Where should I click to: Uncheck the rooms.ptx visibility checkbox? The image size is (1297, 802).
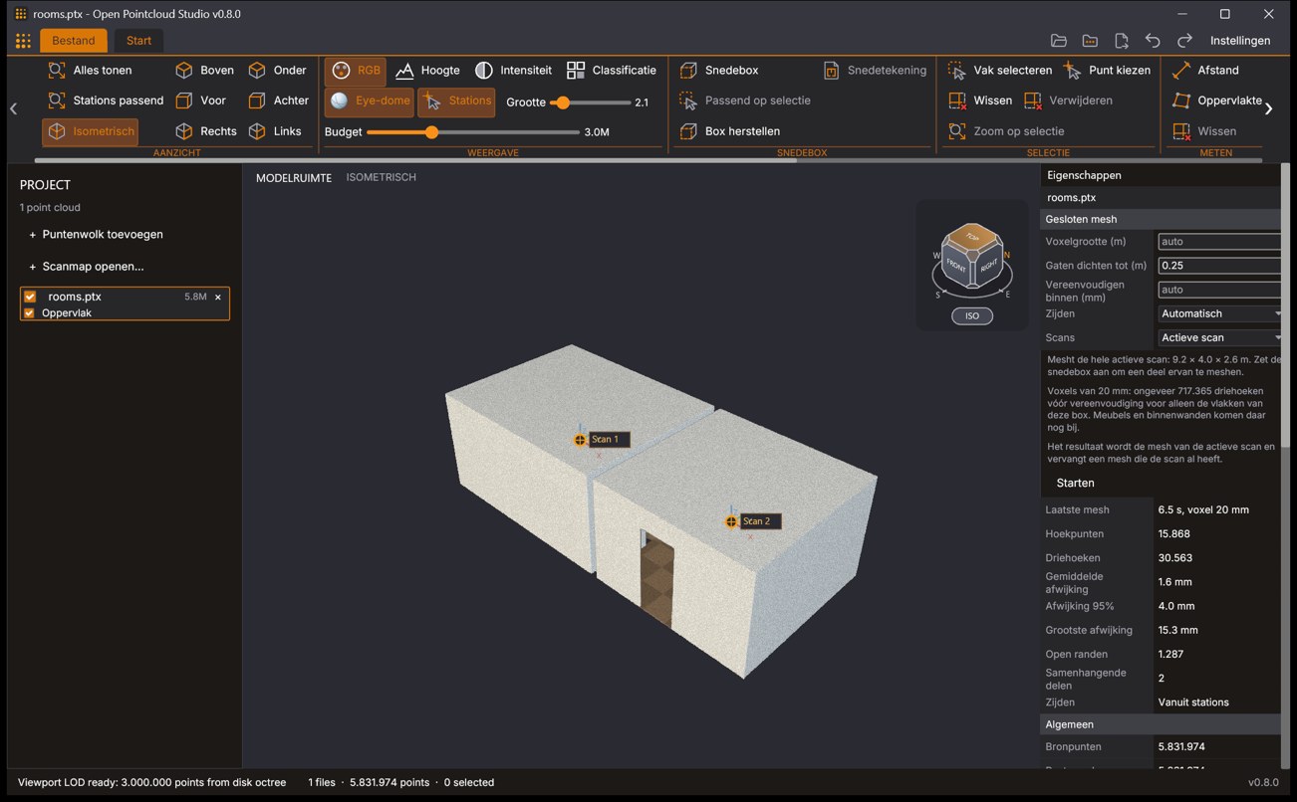click(30, 297)
